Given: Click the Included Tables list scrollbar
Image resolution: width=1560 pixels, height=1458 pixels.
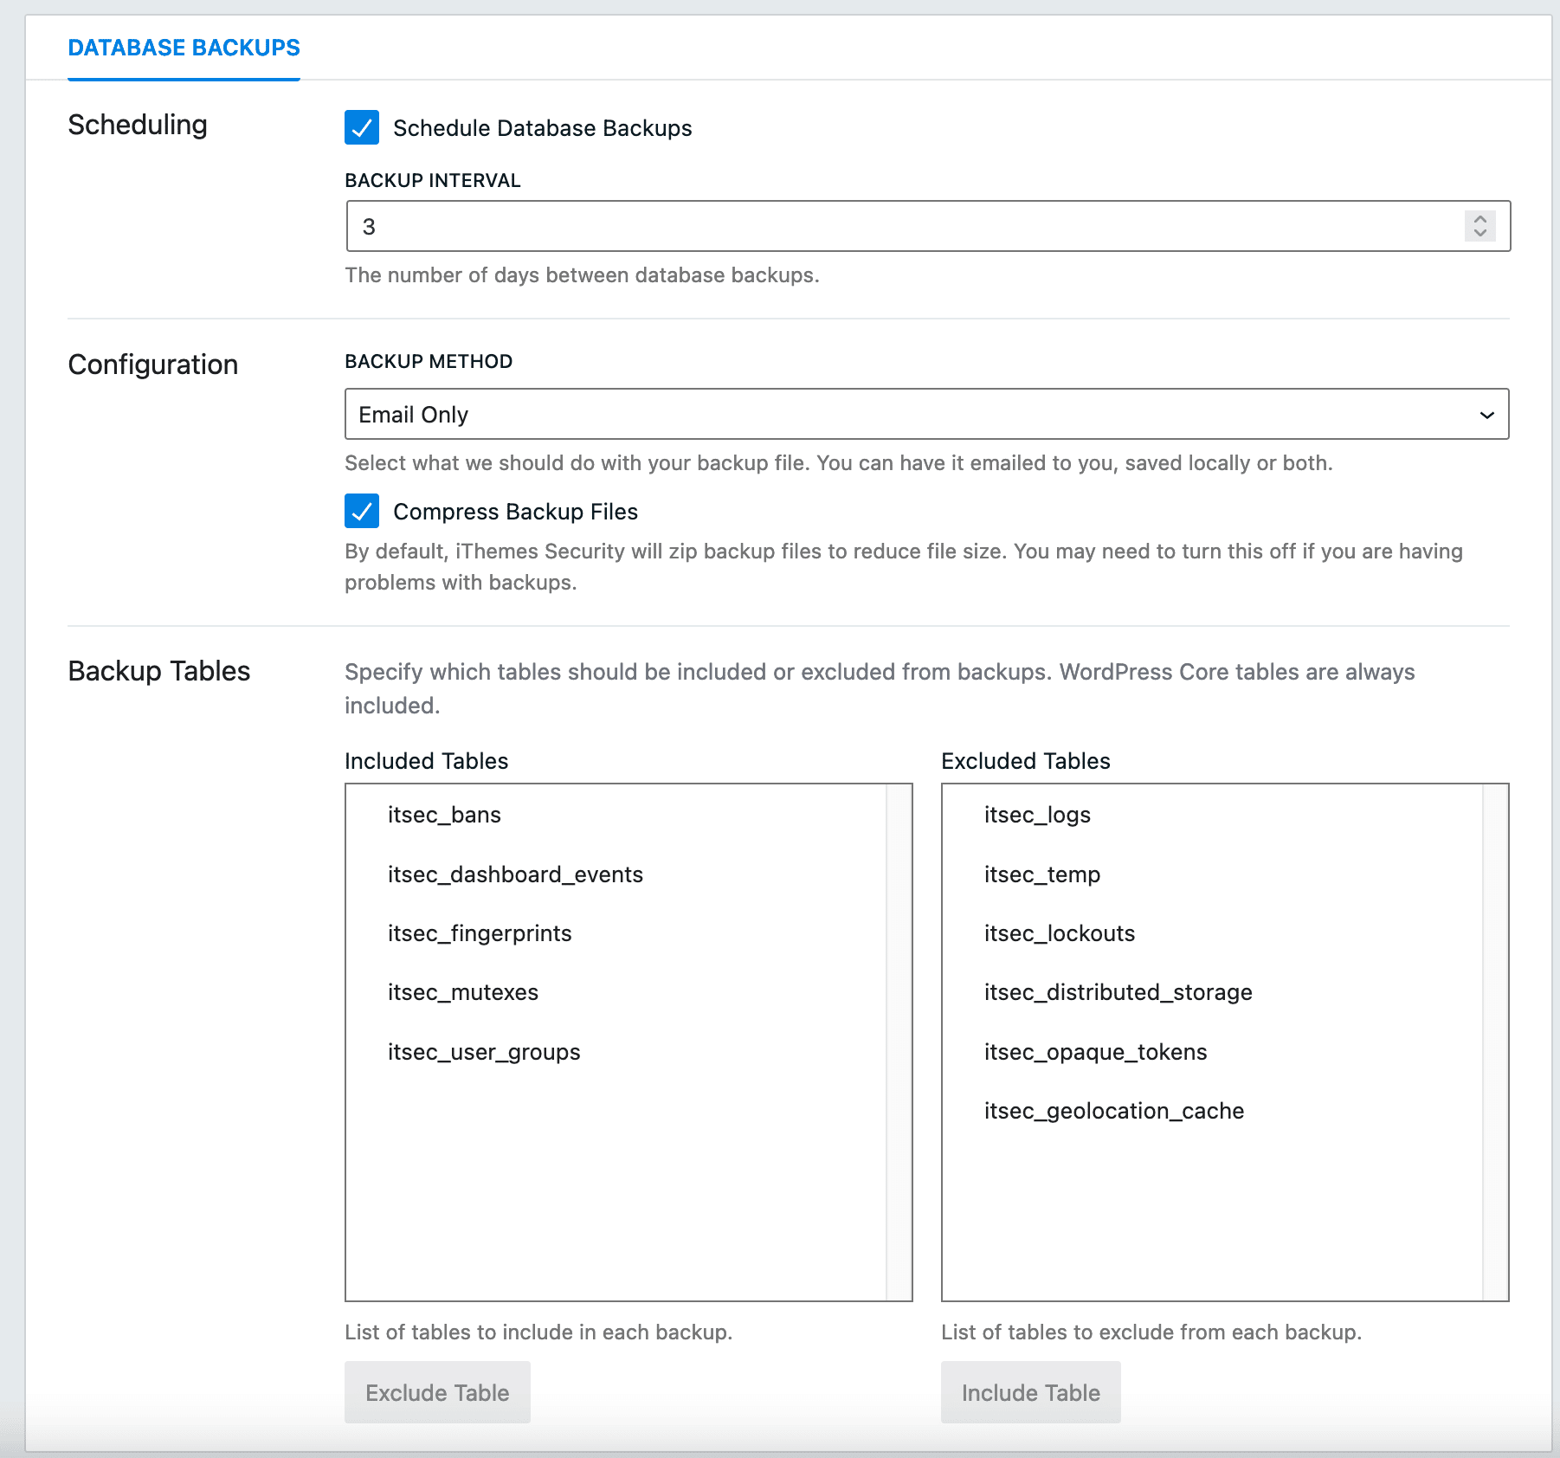Looking at the screenshot, I should 899,1042.
